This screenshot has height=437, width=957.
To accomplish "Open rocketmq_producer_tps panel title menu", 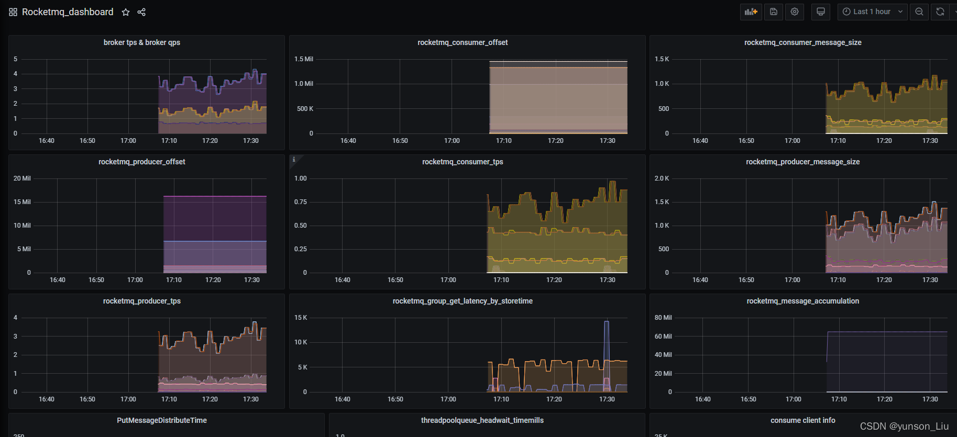I will (x=142, y=301).
